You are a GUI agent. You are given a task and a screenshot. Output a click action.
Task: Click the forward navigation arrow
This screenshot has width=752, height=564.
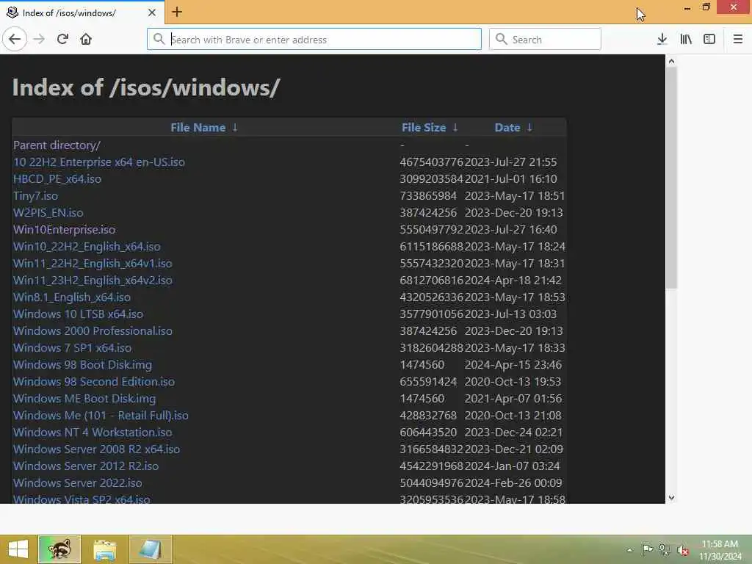coord(39,39)
